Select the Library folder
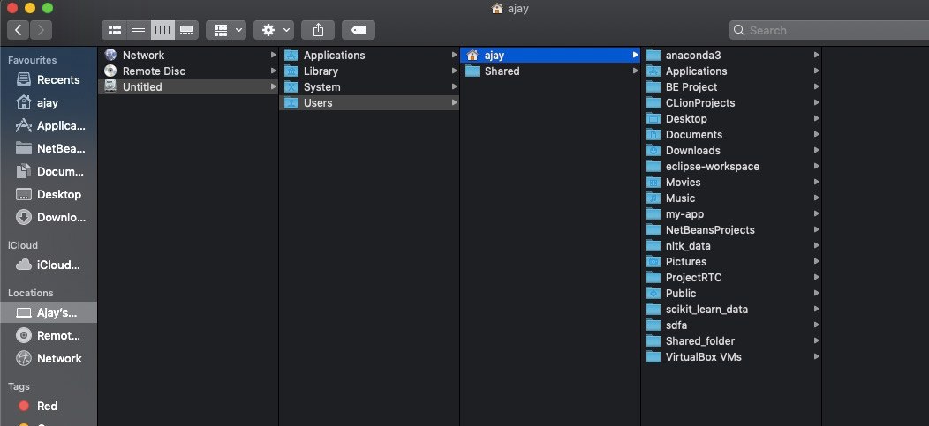929x426 pixels. click(x=369, y=71)
